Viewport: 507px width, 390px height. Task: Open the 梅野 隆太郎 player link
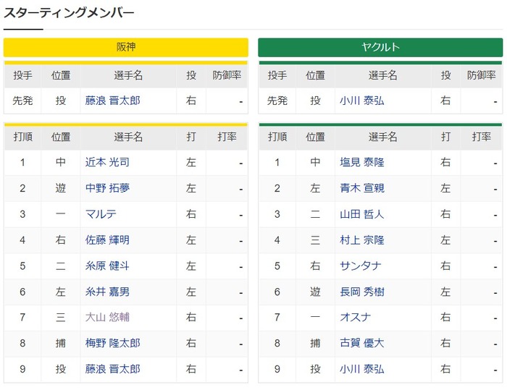tap(113, 343)
